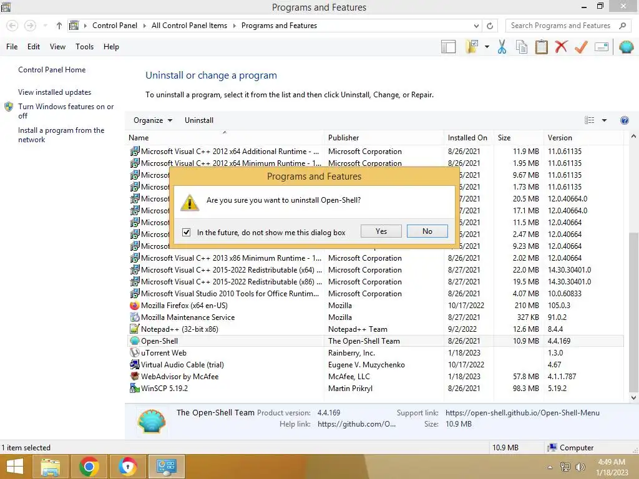Open Turn Windows features on or off

(66, 111)
